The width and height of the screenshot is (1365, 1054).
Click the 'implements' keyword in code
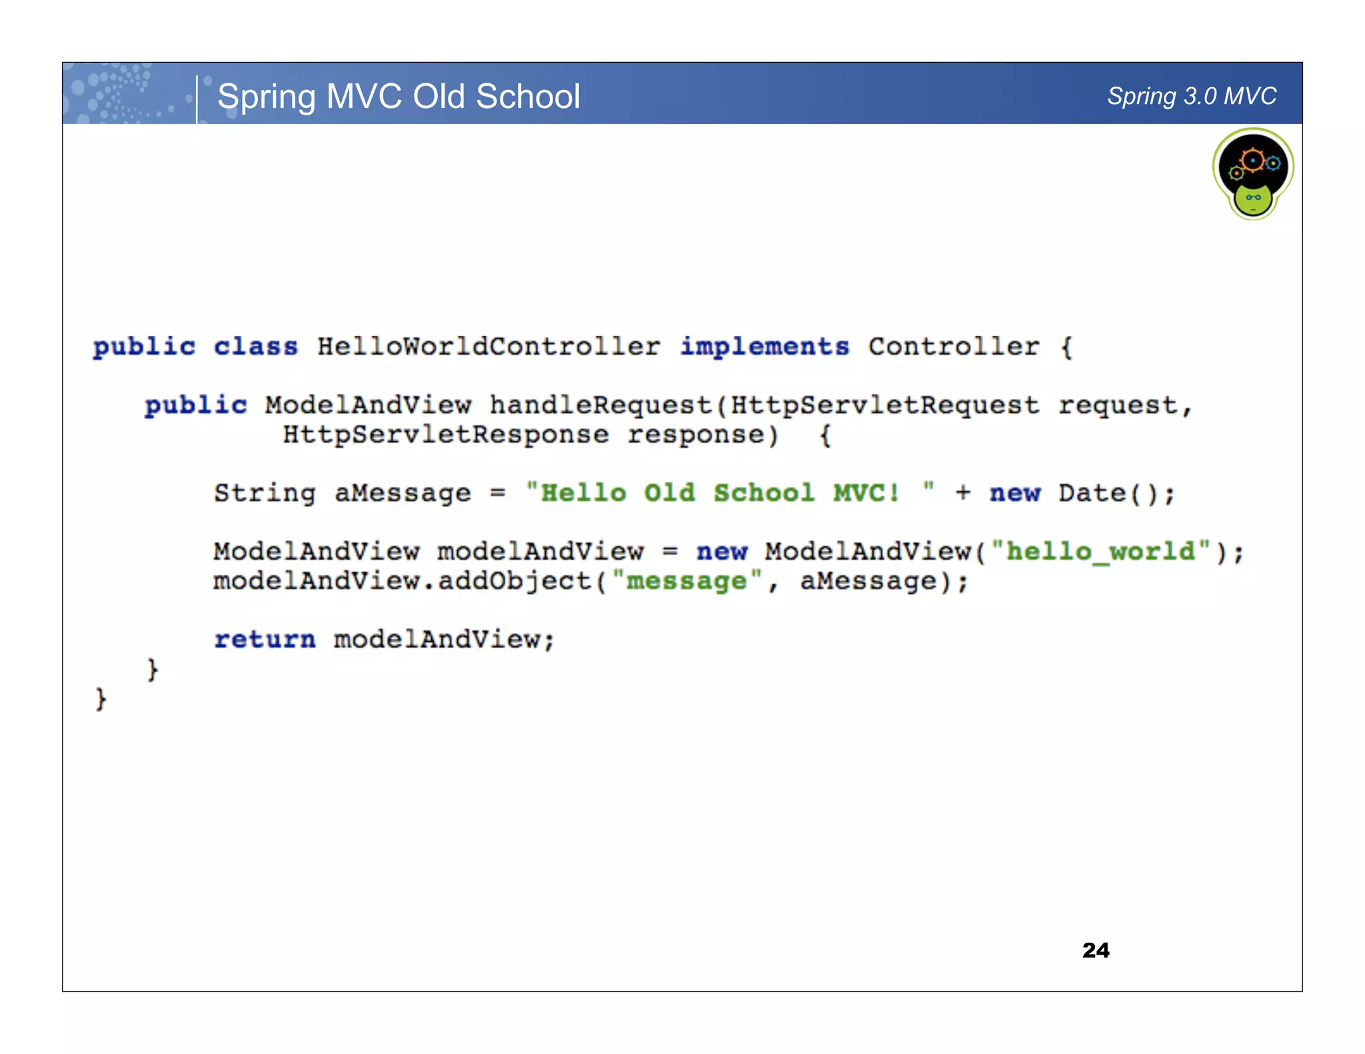764,347
